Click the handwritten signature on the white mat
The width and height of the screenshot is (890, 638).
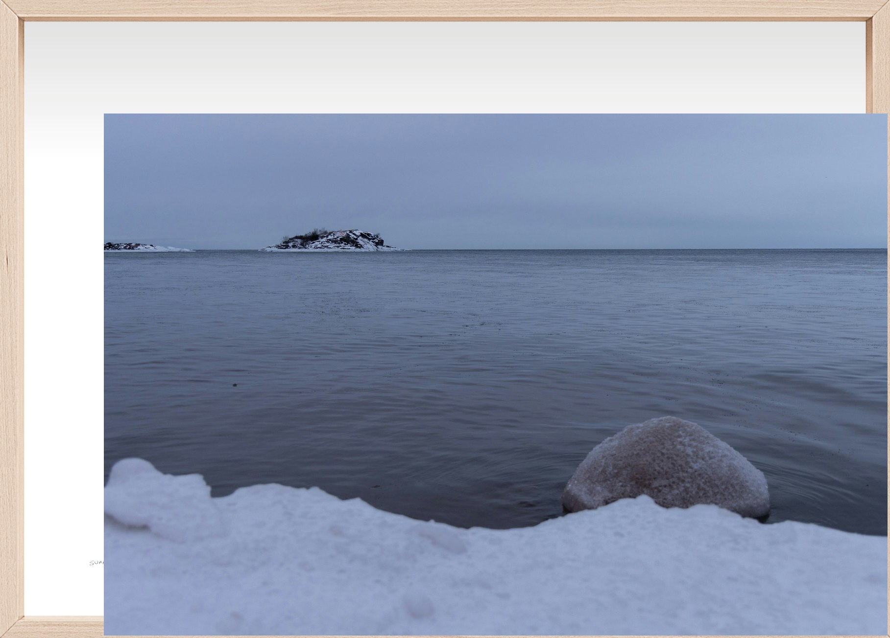coord(97,563)
